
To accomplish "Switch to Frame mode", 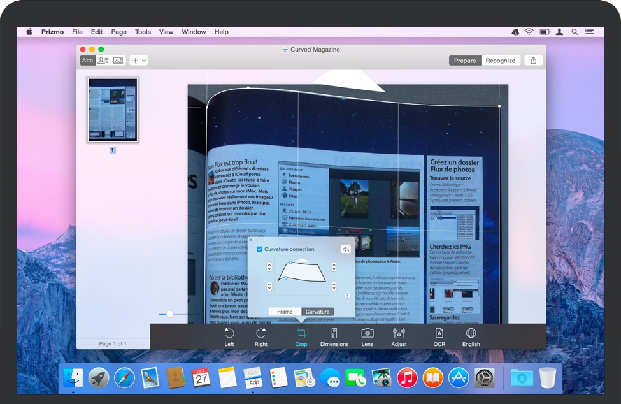I will (x=284, y=312).
